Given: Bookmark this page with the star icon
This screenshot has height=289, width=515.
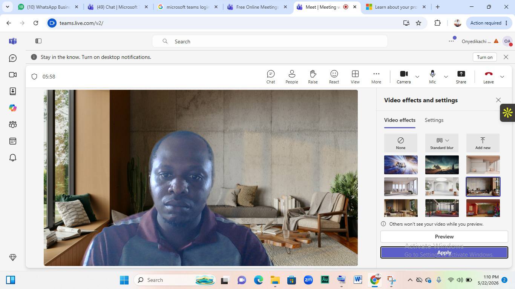Looking at the screenshot, I should (418, 23).
